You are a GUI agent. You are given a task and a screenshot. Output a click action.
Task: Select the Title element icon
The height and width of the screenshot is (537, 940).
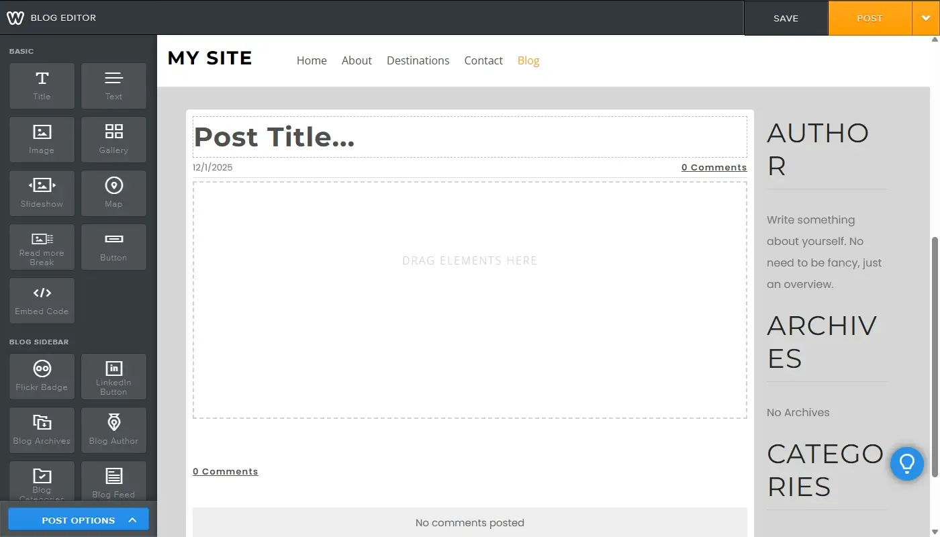[x=42, y=85]
